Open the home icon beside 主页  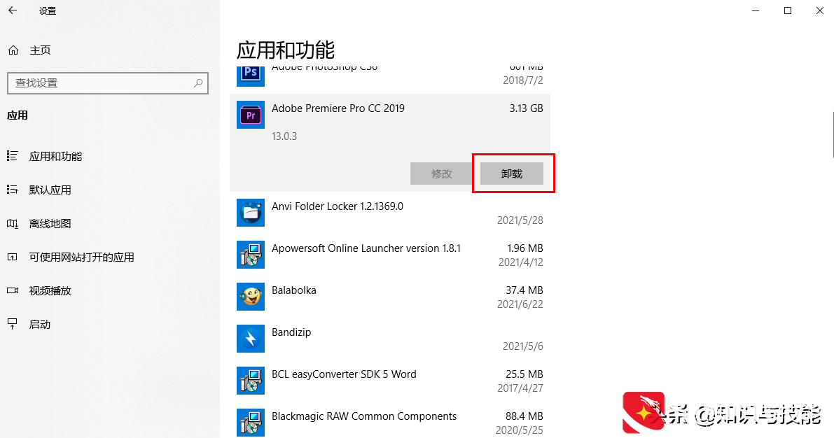click(x=13, y=50)
